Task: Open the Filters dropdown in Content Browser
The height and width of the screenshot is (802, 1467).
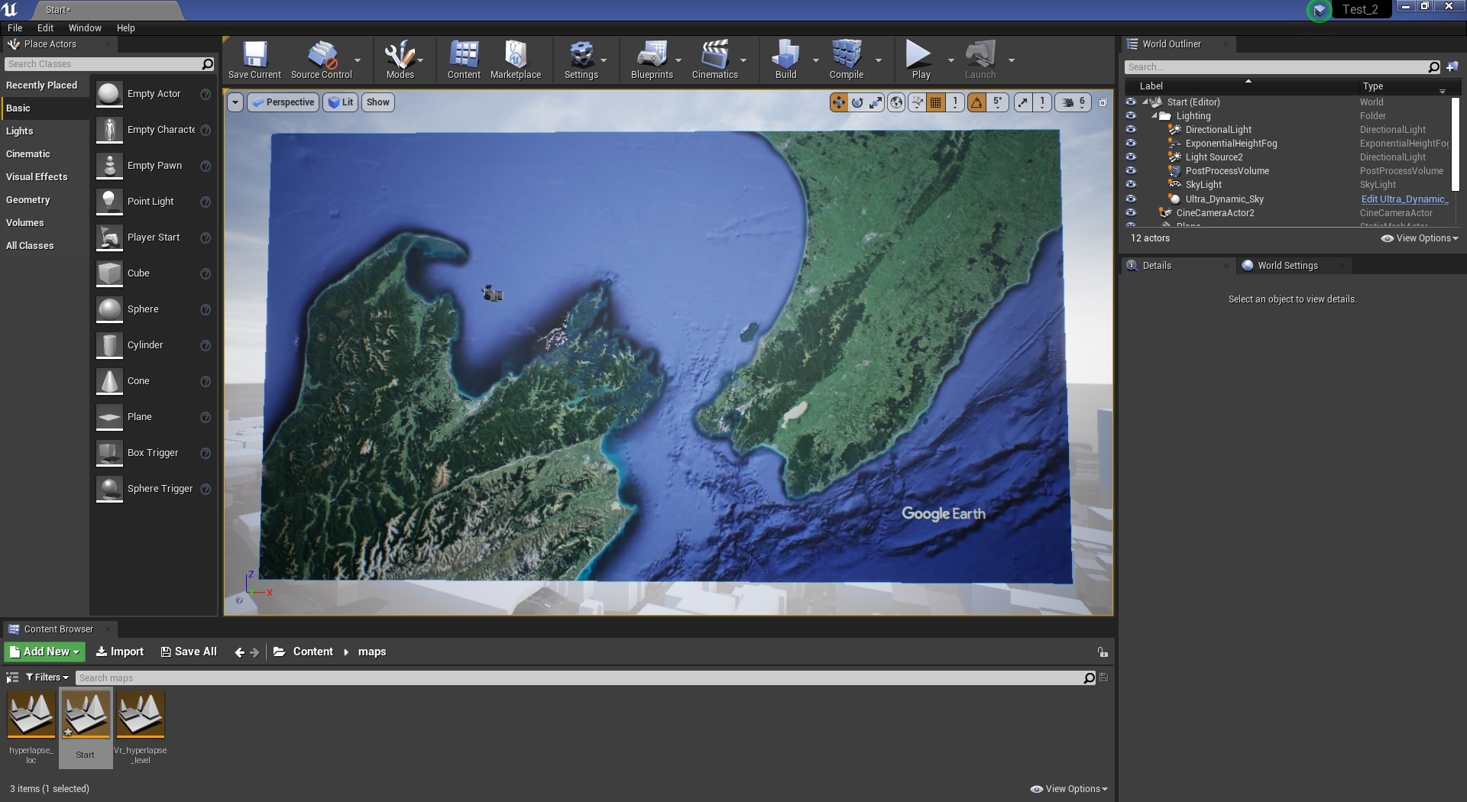Action: coord(47,677)
